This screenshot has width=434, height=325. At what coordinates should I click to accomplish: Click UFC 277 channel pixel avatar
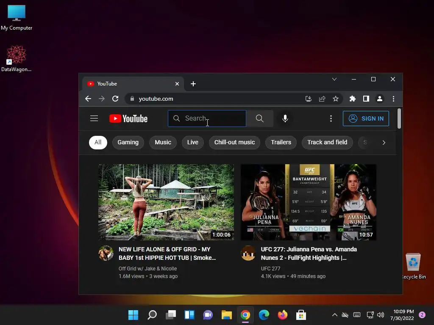(x=248, y=253)
